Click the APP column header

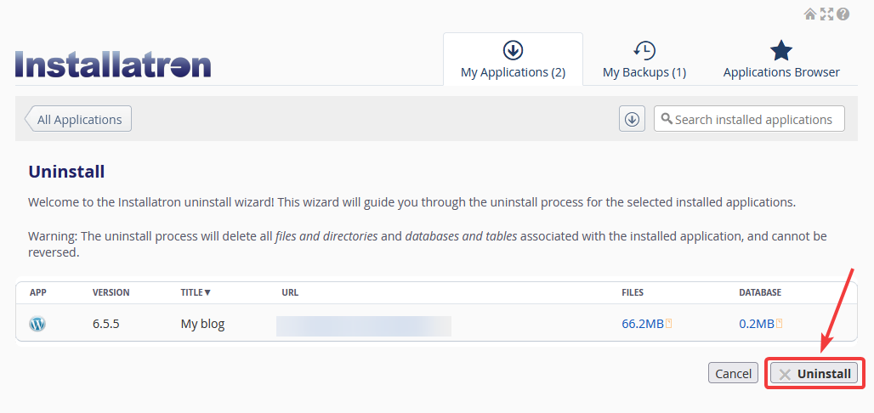pyautogui.click(x=37, y=292)
